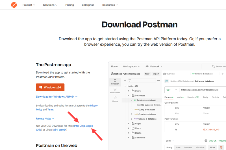Expand the Comments folder
The width and height of the screenshot is (226, 150).
click(x=129, y=138)
